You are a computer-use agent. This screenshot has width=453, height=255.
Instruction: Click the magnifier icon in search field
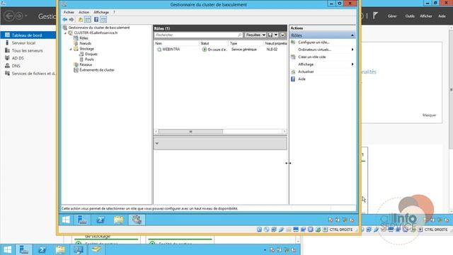[240, 35]
